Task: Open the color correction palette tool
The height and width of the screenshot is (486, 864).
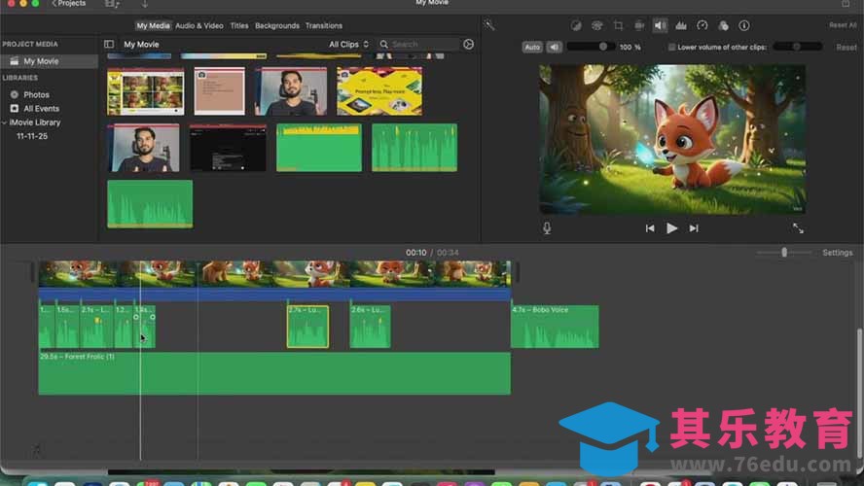Action: pos(596,25)
